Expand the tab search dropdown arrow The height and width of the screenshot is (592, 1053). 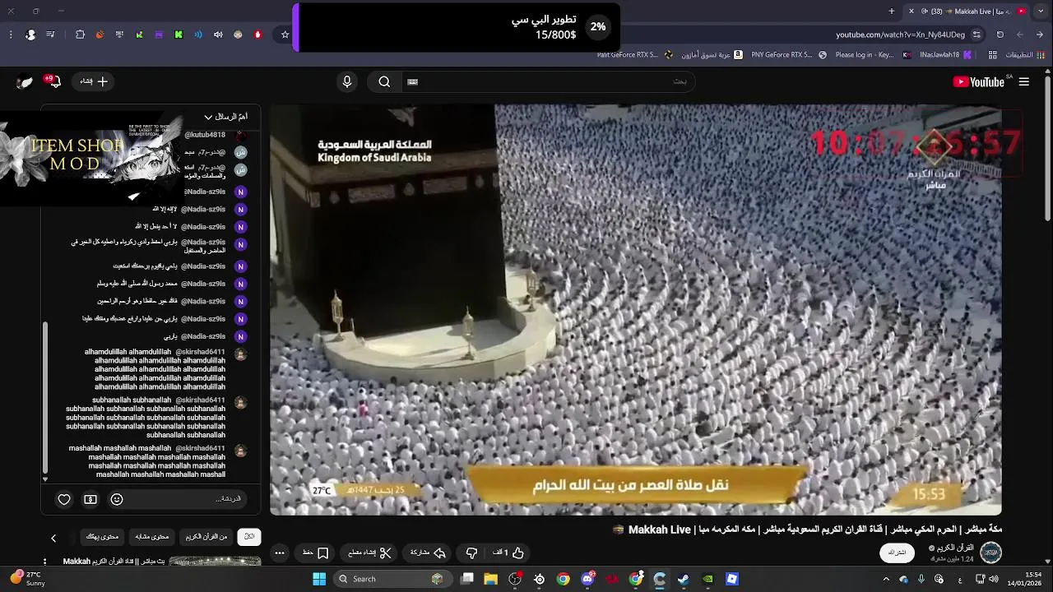[x=1042, y=11]
